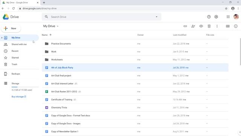This screenshot has height=136, width=241.
Task: Click the Chrome profile icon in toolbar
Action: [x=233, y=8]
